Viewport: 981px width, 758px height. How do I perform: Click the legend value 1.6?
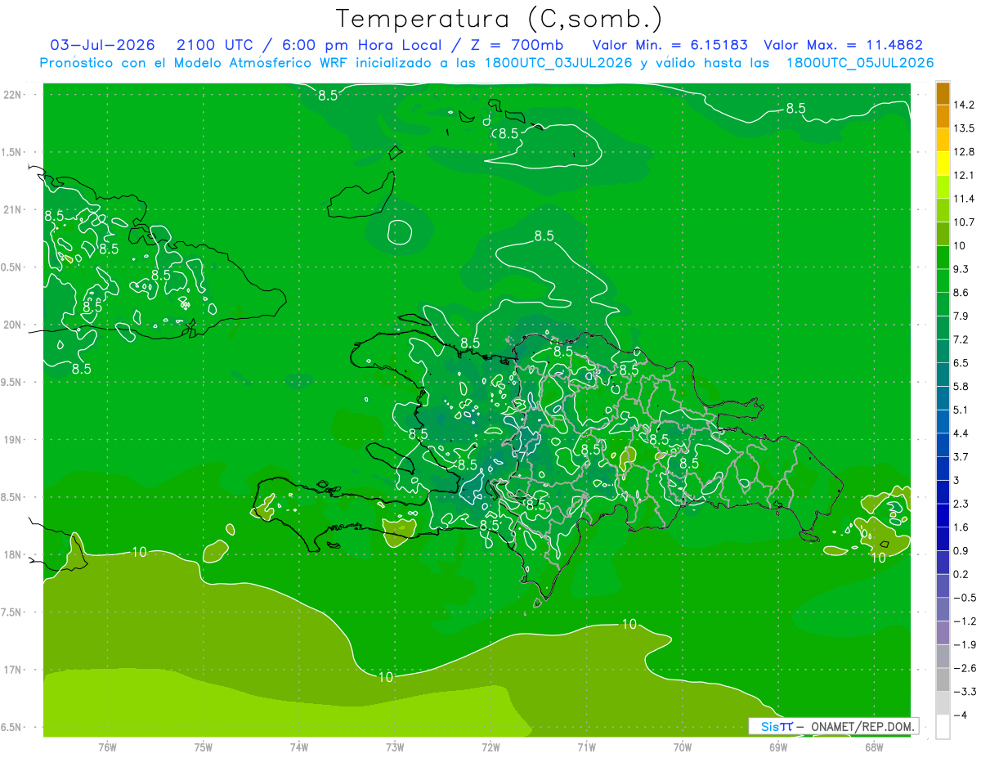[x=962, y=527]
